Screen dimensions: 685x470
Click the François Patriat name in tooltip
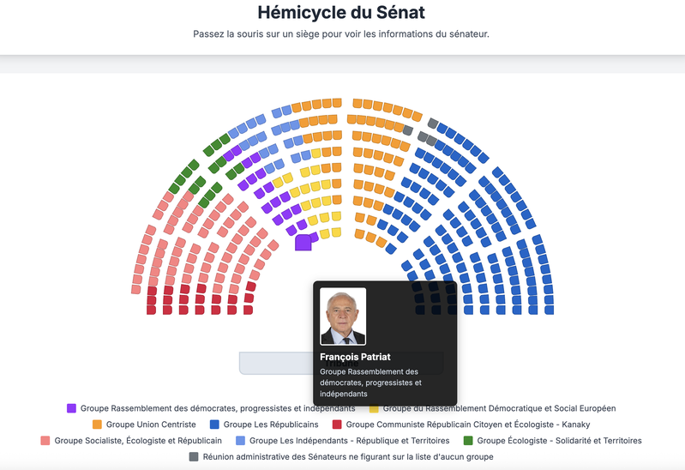pos(353,357)
